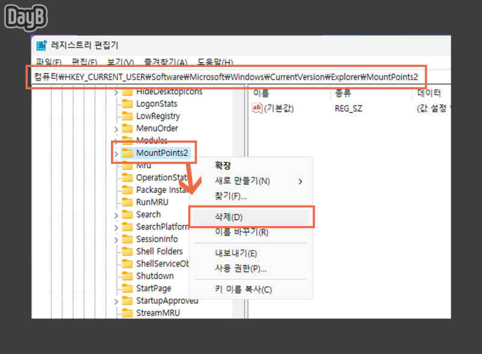Click the Shutdown folder icon

129,276
